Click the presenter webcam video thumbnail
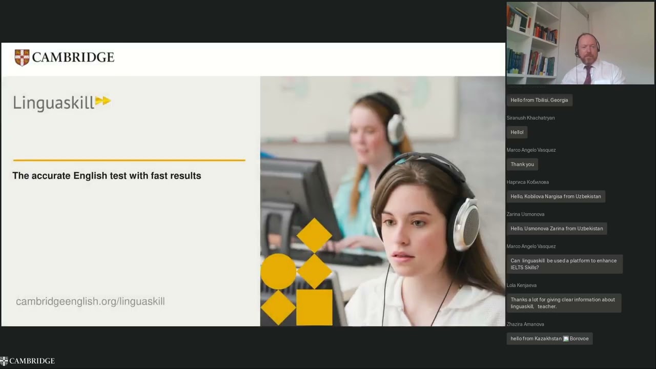Viewport: 656px width, 369px height. [x=580, y=43]
